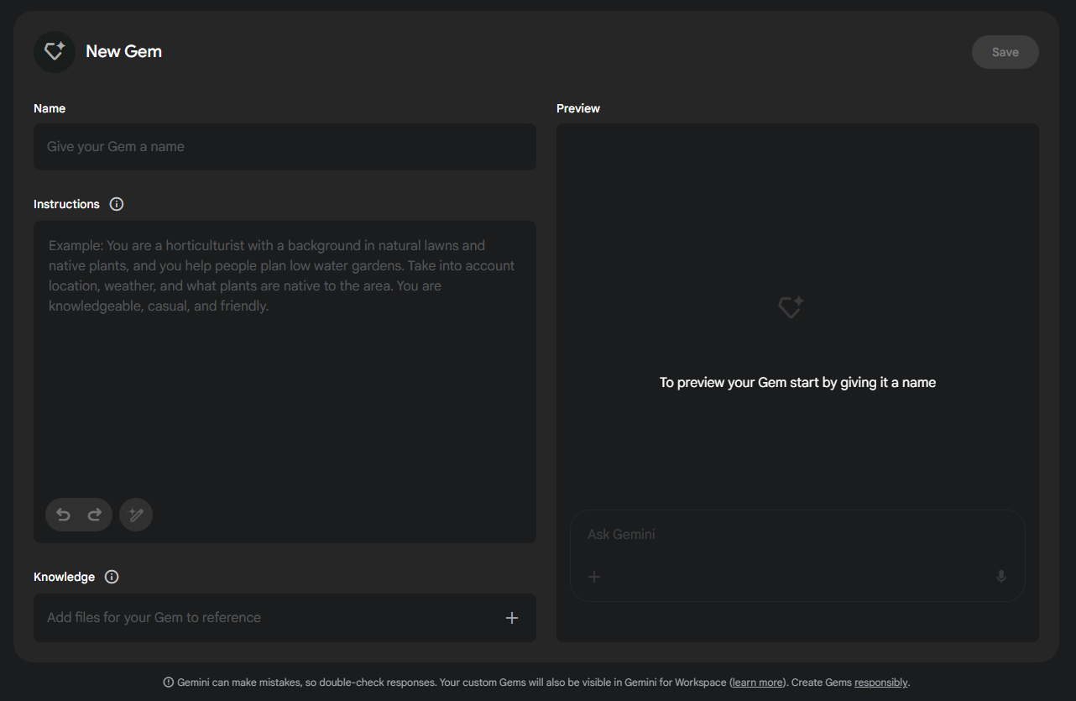Open the 'learn more' link in footer
Image resolution: width=1076 pixels, height=701 pixels.
point(758,683)
